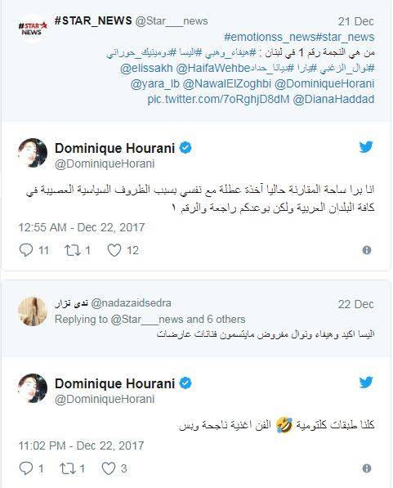This screenshot has height=488, width=393.
Task: Open the @nadazaidsedra handle link
Action: (x=131, y=302)
